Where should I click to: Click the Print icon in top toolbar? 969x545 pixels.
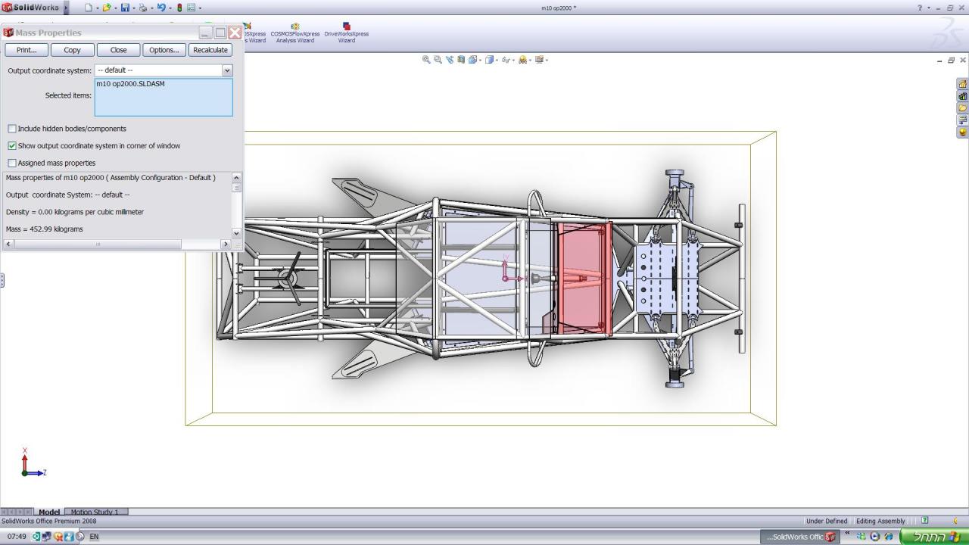142,8
